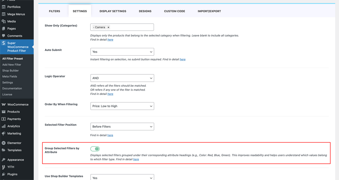The height and width of the screenshot is (180, 339).
Task: Click the 'Show Only (Categories)' label
Action: 61,26
